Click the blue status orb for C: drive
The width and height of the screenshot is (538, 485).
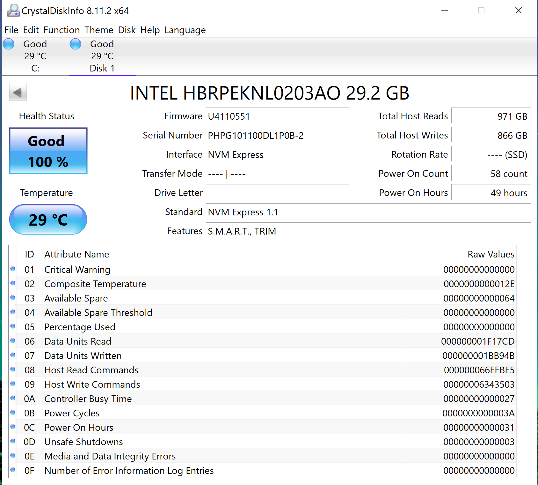[x=9, y=44]
